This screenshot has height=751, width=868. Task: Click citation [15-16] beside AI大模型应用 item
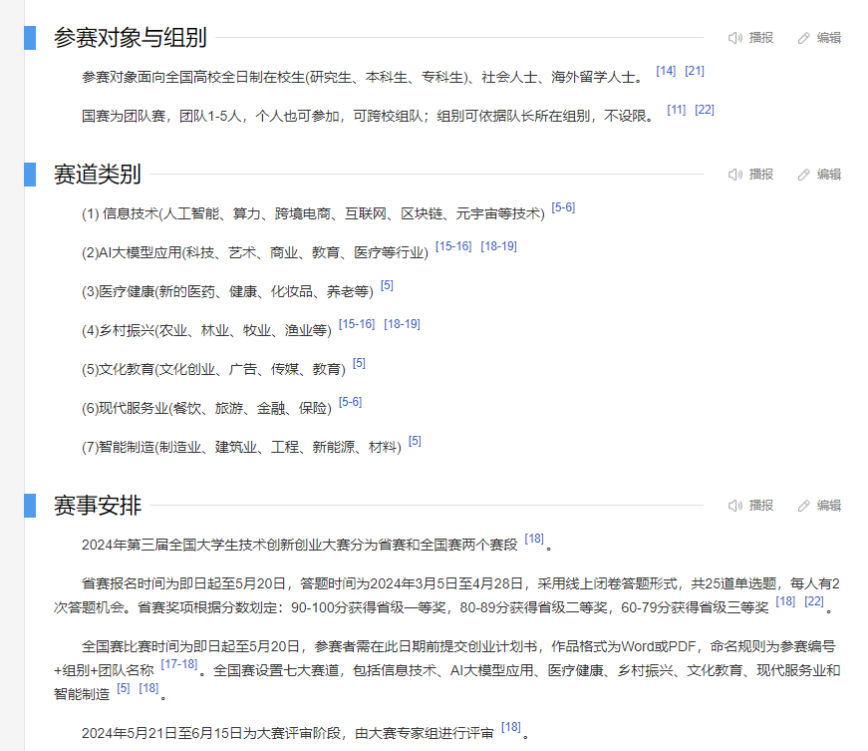(x=453, y=246)
